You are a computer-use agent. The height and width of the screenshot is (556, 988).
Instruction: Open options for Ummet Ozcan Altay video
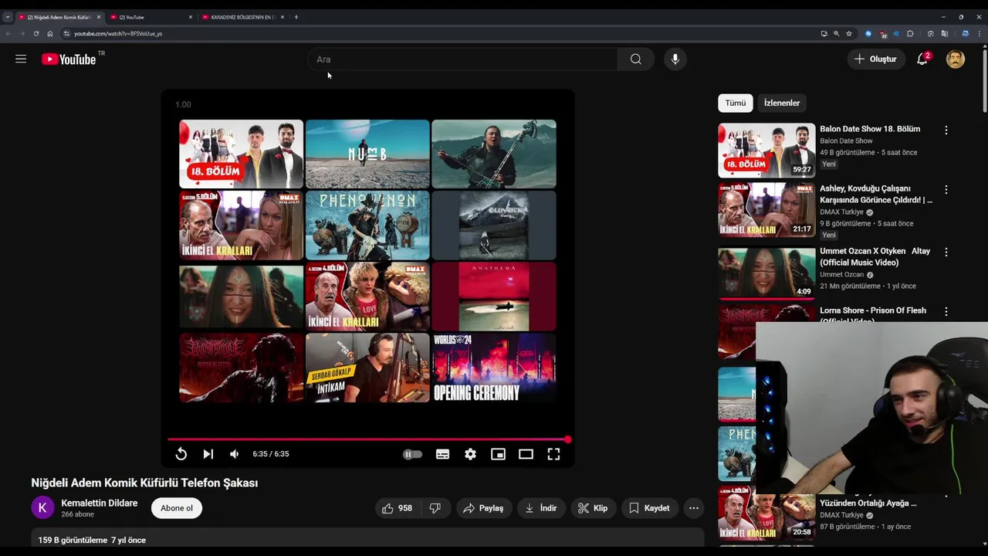946,252
